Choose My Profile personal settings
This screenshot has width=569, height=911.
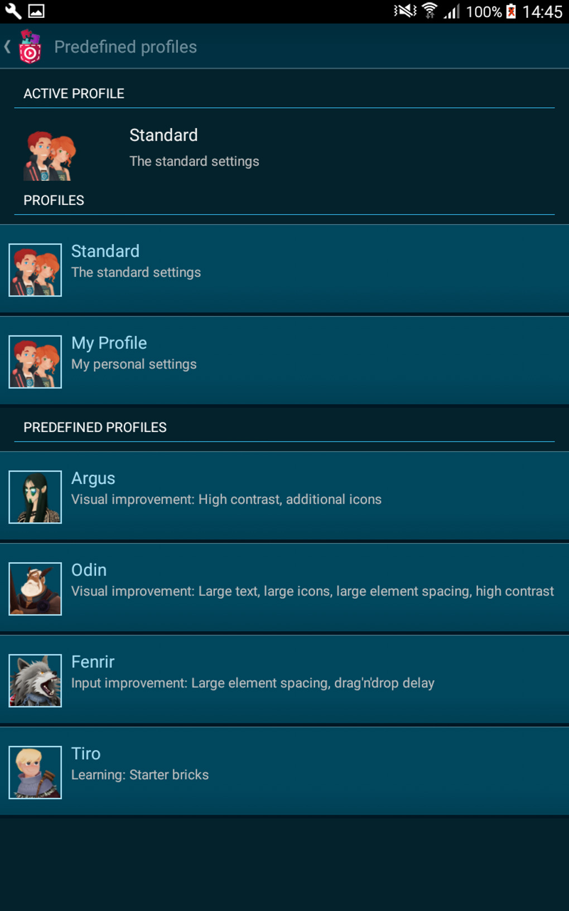[x=284, y=361]
